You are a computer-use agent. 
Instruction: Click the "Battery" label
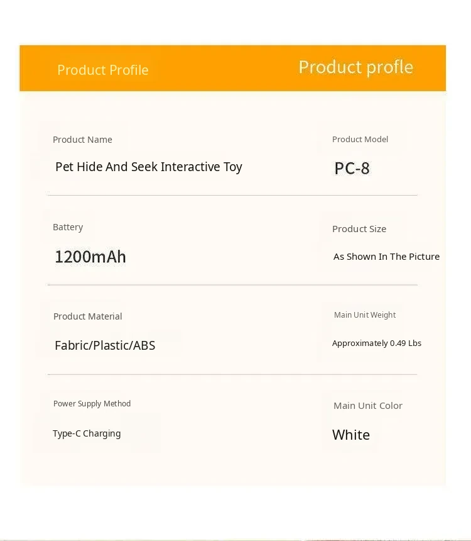[x=68, y=227]
